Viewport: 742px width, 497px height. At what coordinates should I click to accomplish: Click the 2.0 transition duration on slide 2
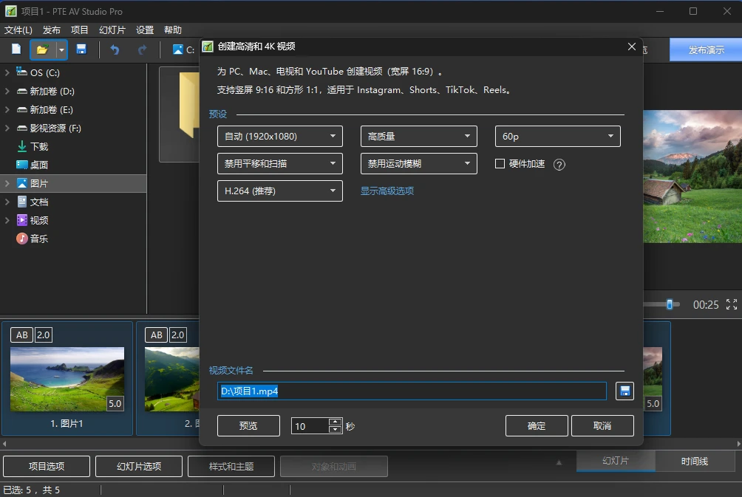click(x=177, y=335)
